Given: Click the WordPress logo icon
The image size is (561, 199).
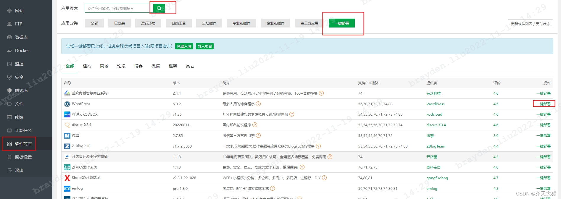Looking at the screenshot, I should click(67, 104).
